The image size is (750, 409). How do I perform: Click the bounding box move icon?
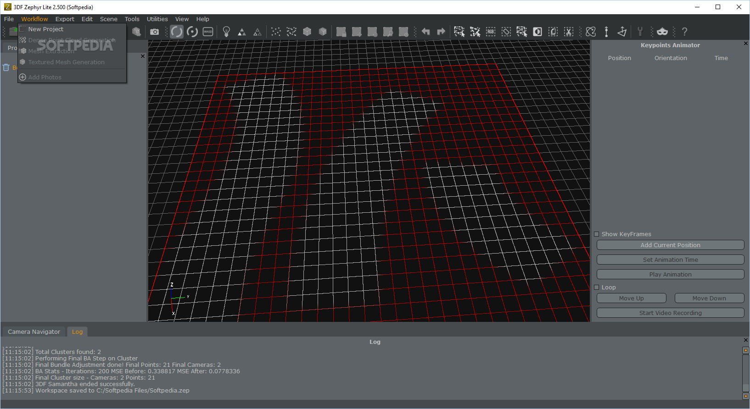coord(357,32)
